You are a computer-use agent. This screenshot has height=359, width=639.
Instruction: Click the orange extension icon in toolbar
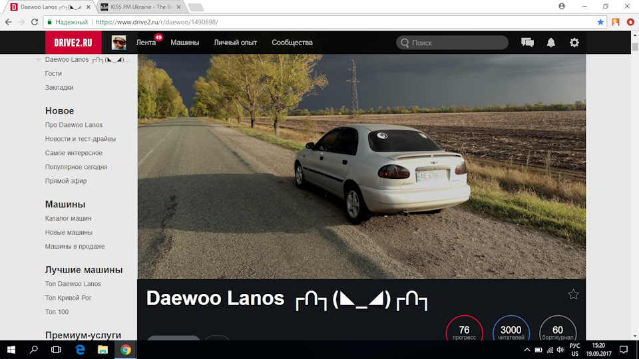(x=615, y=22)
